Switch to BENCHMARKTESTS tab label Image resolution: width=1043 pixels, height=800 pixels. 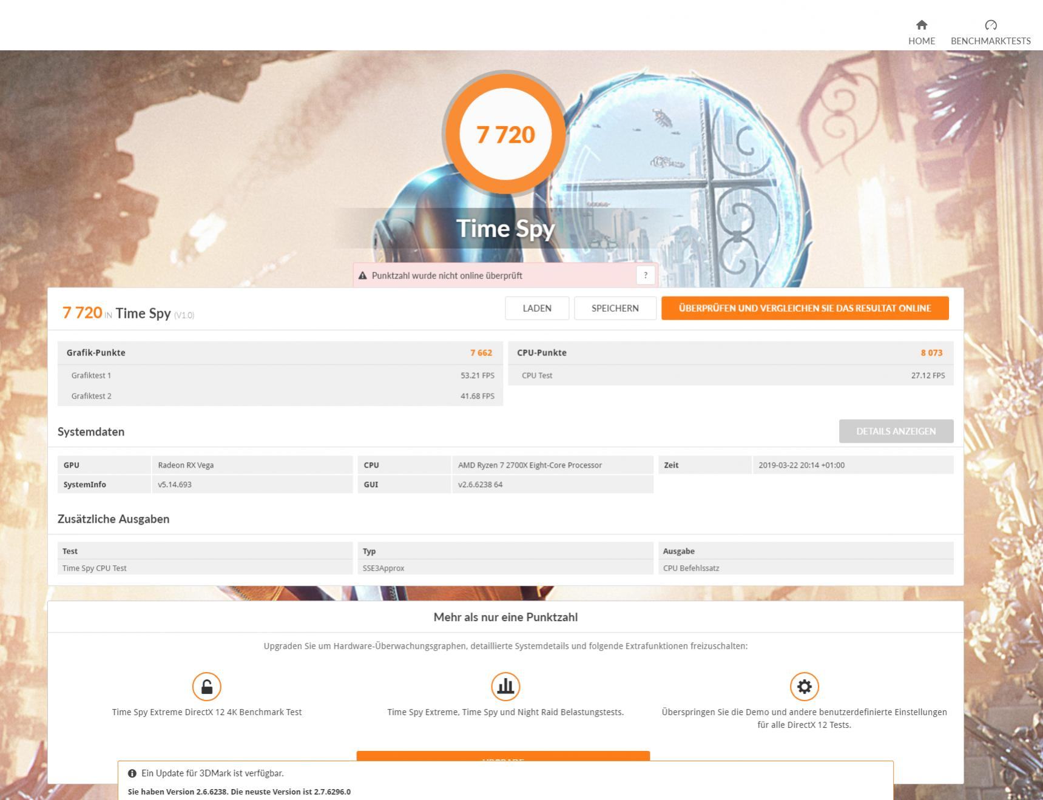990,41
